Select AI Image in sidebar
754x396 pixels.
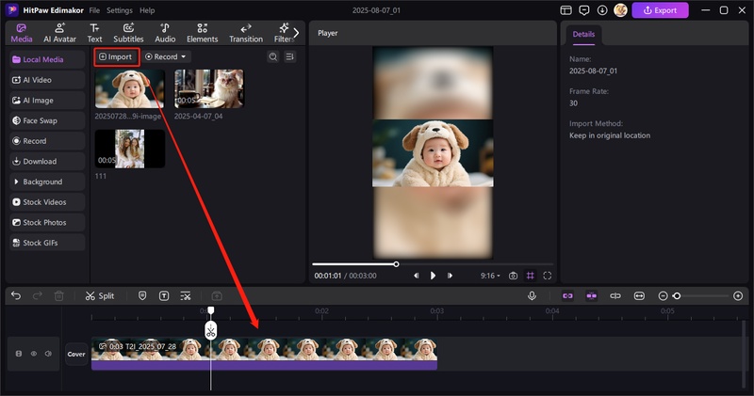pyautogui.click(x=47, y=101)
